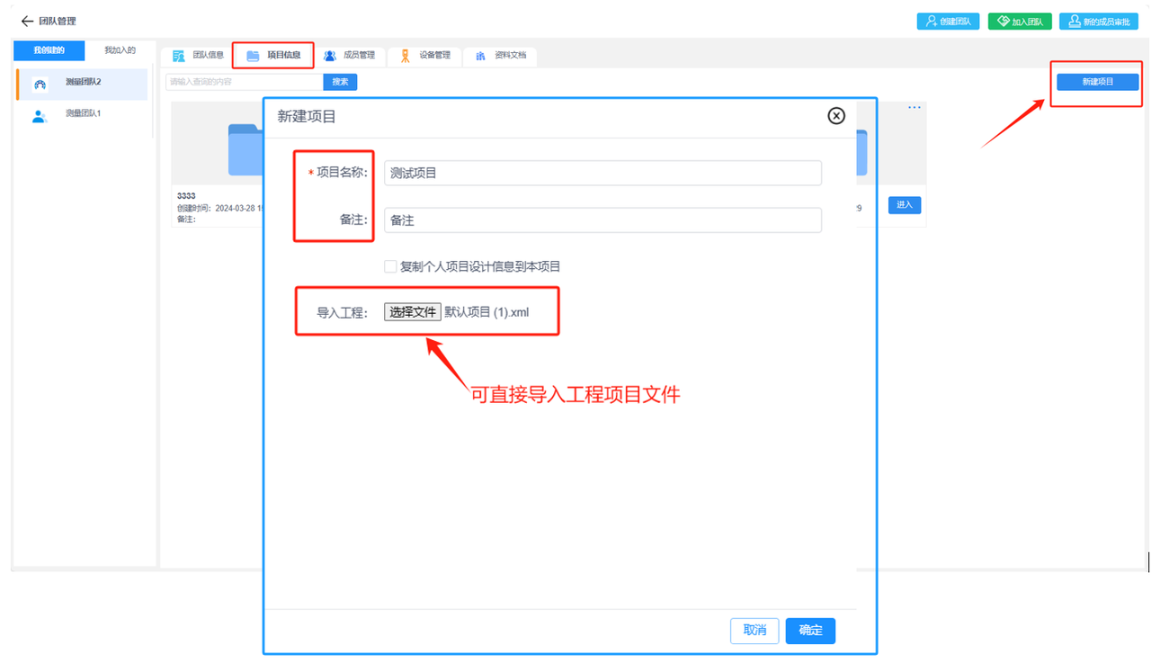Click the 创建团队 button with person icon
1151x663 pixels.
948,22
